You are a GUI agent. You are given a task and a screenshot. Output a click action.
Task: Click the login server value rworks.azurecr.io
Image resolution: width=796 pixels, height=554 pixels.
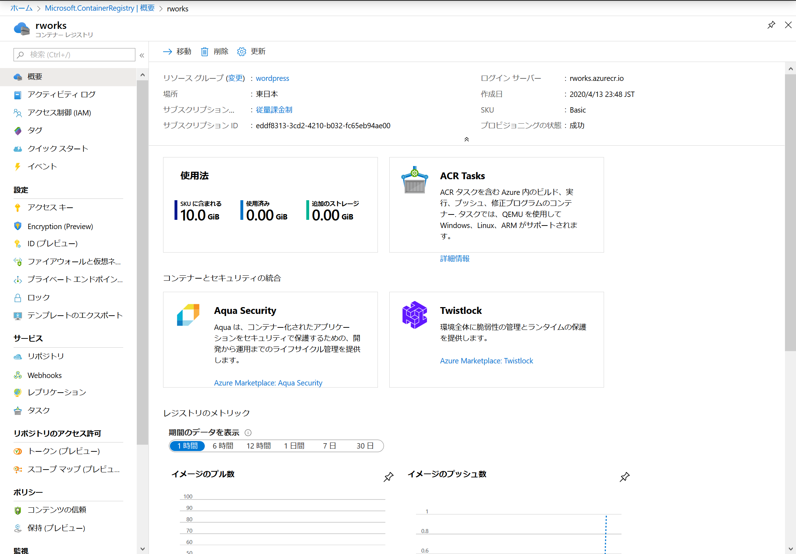tap(597, 78)
